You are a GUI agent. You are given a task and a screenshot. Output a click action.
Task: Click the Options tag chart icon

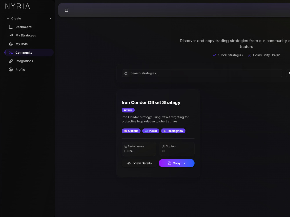(126, 131)
